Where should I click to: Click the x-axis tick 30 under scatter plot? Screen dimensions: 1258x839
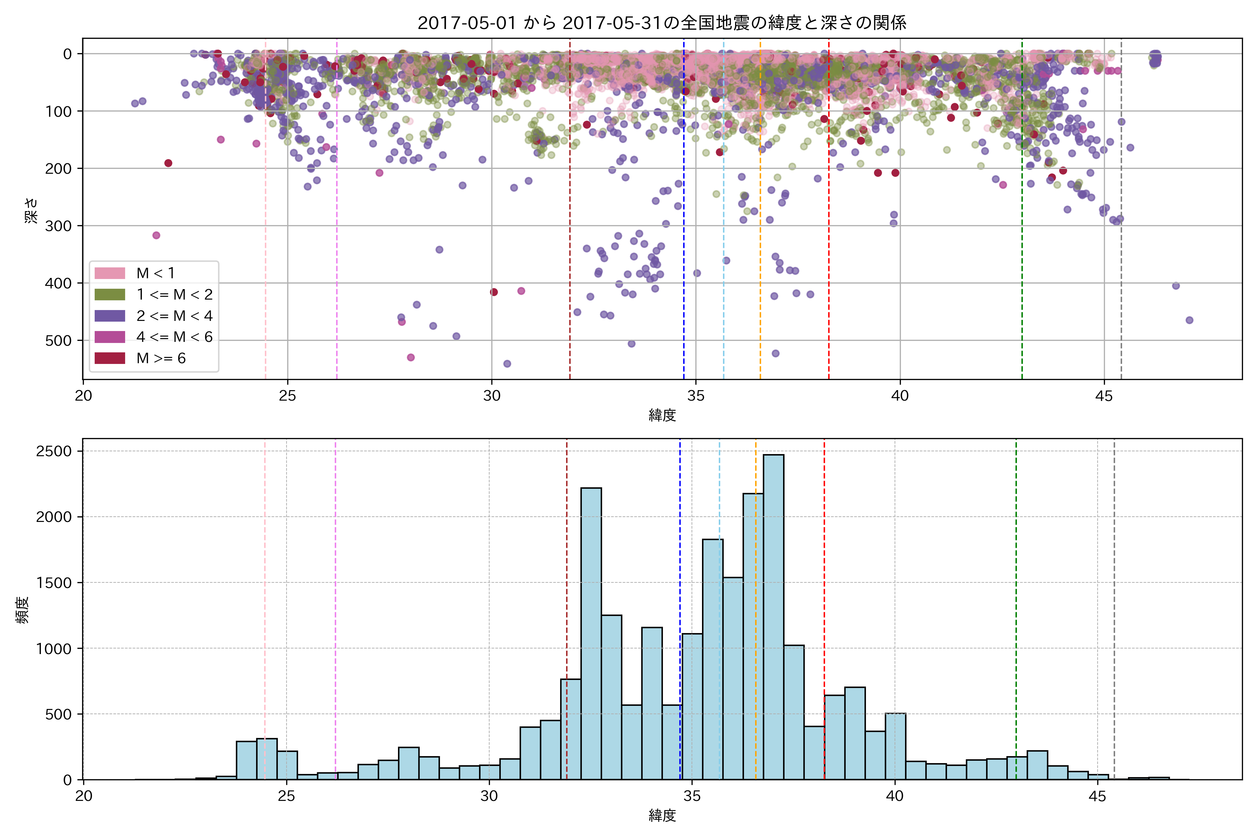tap(492, 396)
